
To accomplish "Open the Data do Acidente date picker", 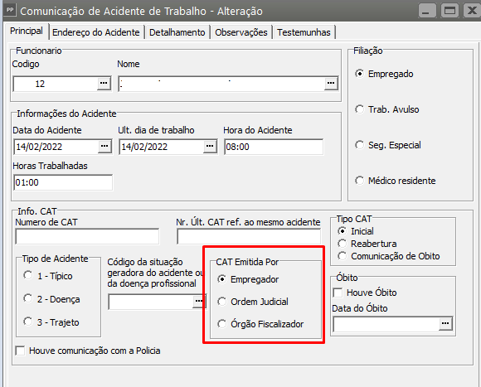I will point(104,147).
